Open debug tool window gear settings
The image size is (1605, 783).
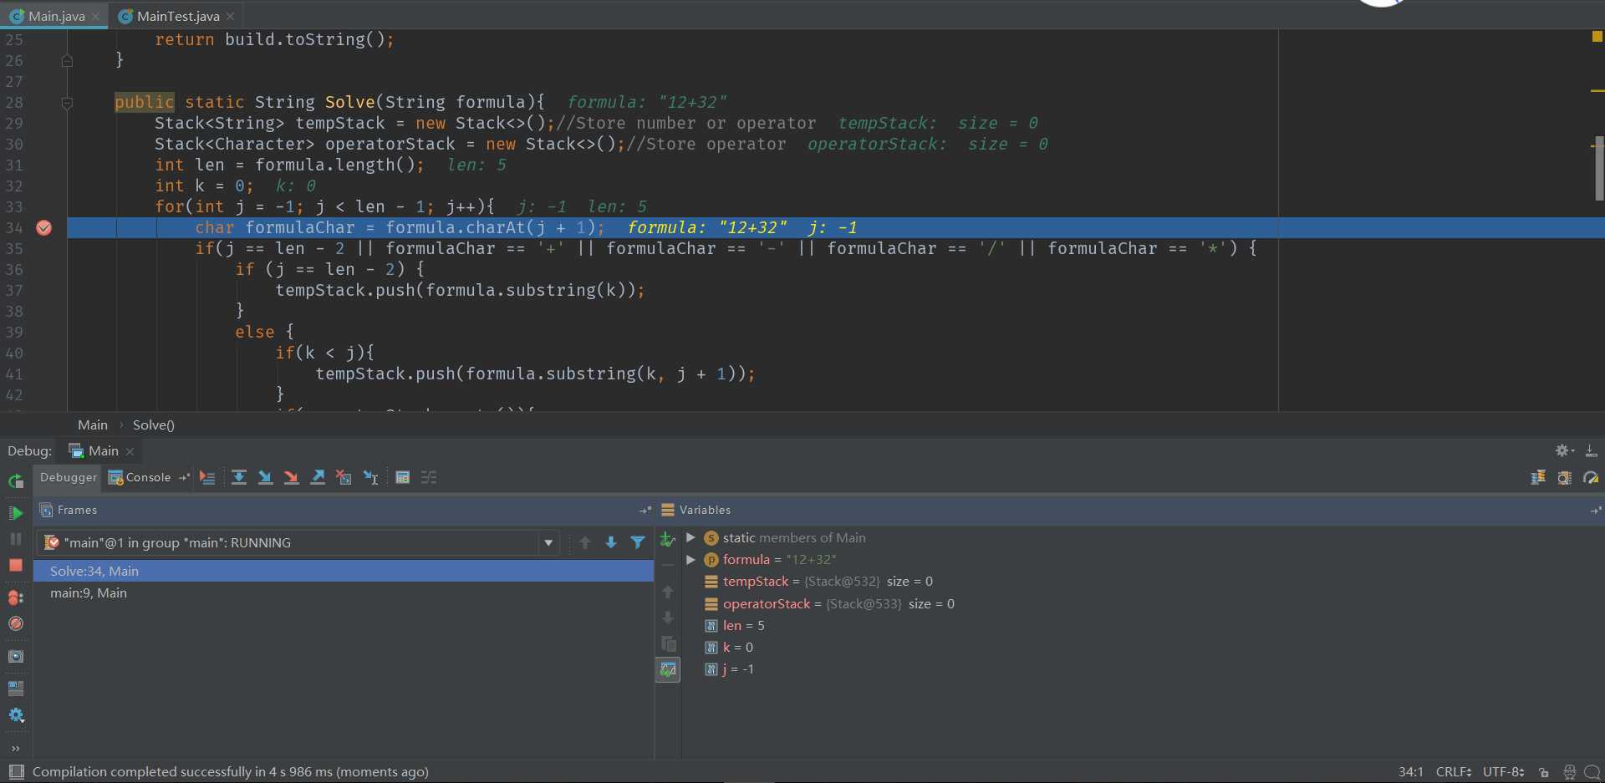tap(1563, 450)
